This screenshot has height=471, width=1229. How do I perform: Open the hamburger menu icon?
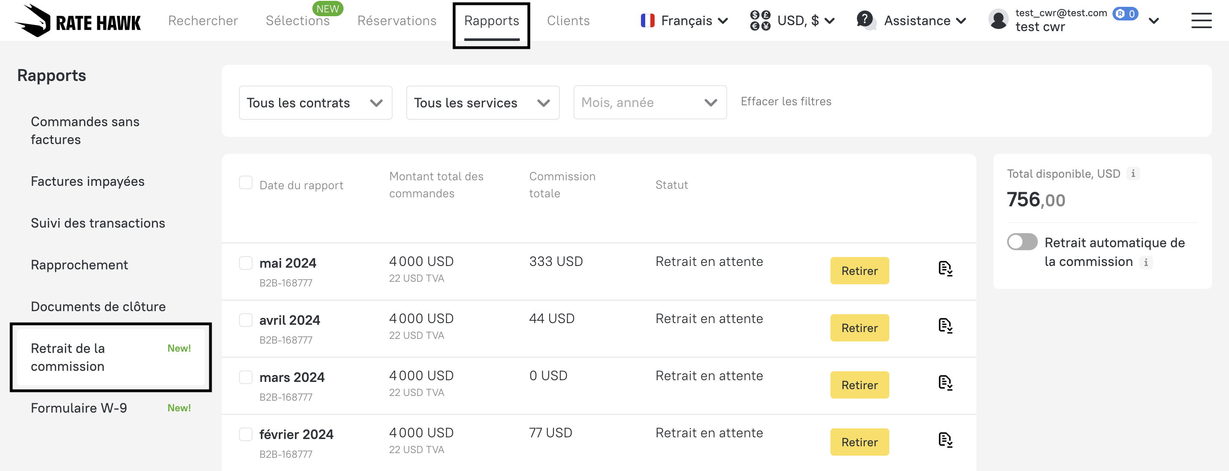click(x=1201, y=20)
